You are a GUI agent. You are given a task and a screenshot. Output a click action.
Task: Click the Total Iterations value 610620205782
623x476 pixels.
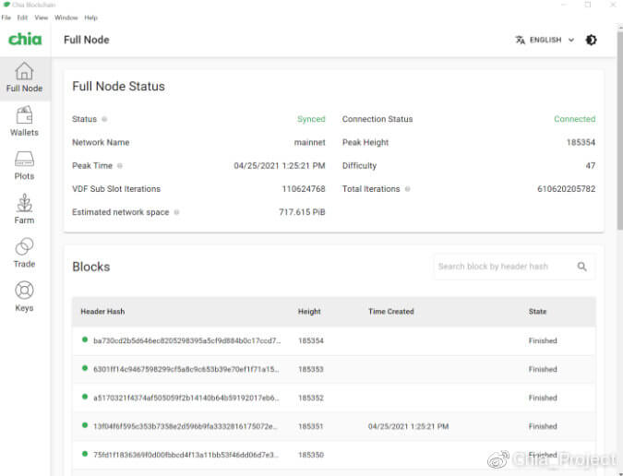(566, 189)
